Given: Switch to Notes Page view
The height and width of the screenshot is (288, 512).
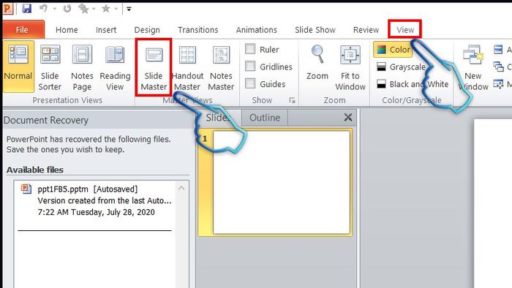Looking at the screenshot, I should coord(82,68).
